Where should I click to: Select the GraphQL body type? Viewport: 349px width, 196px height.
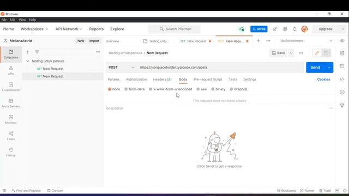(x=239, y=89)
